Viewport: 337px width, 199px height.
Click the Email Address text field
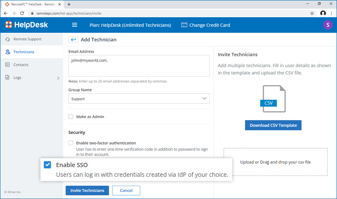[x=139, y=66]
